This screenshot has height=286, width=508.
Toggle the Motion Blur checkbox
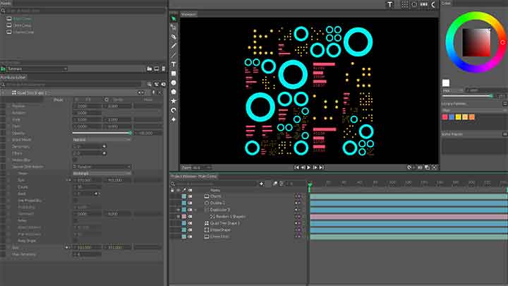click(x=75, y=160)
